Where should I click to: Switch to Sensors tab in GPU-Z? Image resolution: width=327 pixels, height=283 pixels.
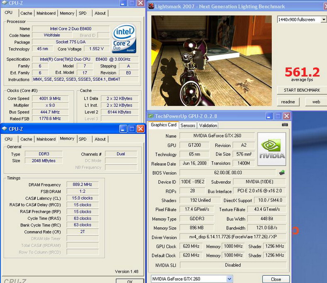[x=188, y=126]
